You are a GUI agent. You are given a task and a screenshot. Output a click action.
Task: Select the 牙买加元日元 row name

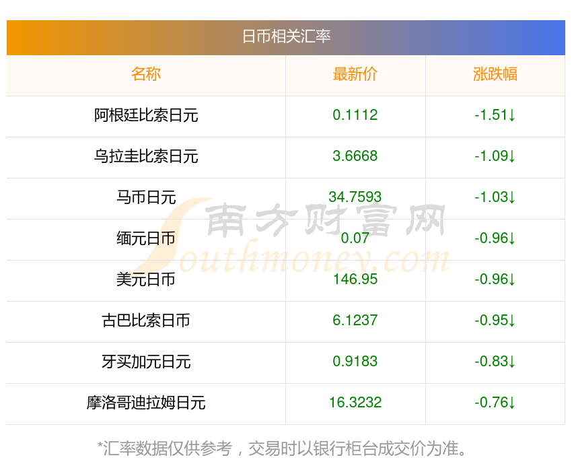[146, 362]
